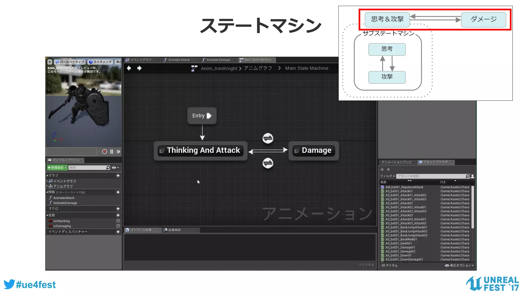This screenshot has width=522, height=293.
Task: Click the magnifier icon in asset search
Action: [x=467, y=176]
